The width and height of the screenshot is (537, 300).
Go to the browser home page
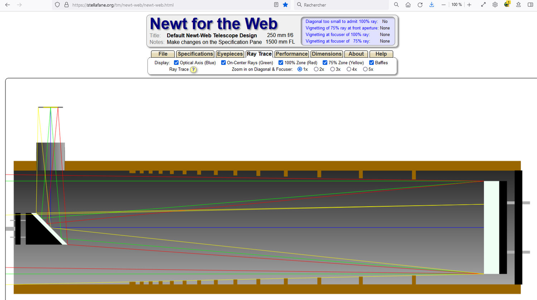click(408, 5)
